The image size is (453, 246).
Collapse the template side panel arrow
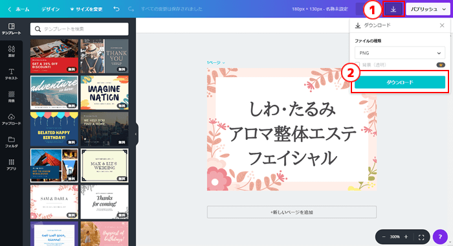click(136, 134)
